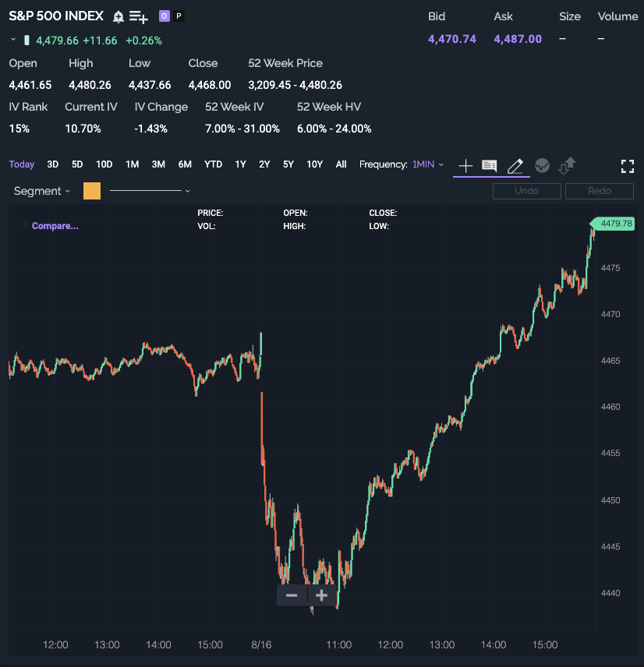Screen dimensions: 644x667
Task: Open the annotation comment tool
Action: (490, 165)
